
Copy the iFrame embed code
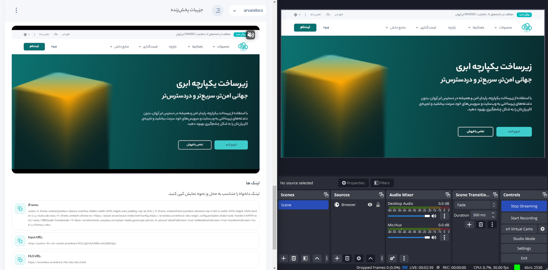[x=20, y=209]
